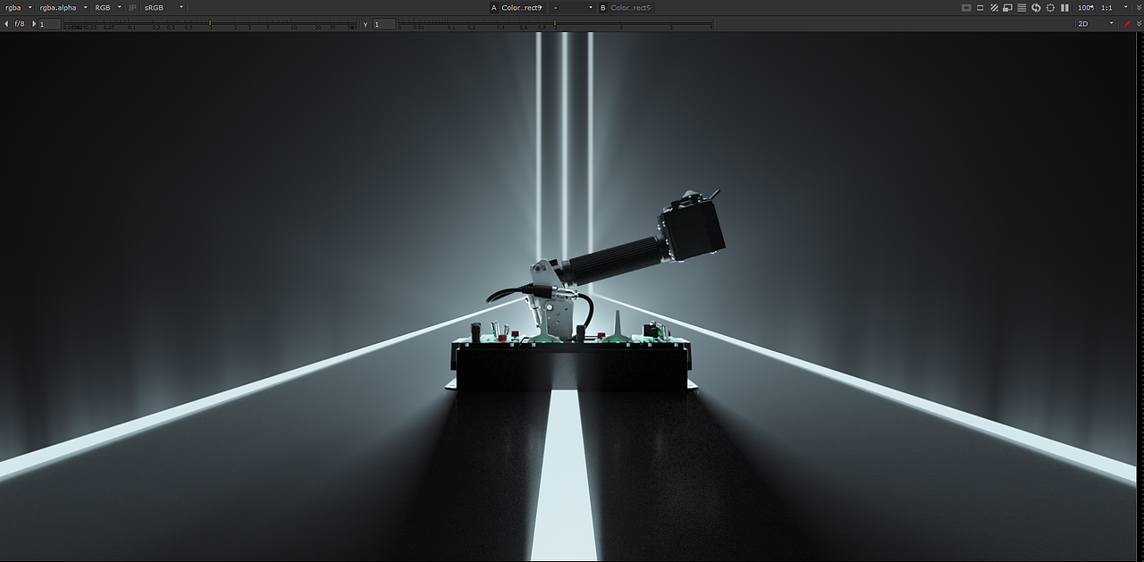Open the A input Color..rect dropdown
Viewport: 1144px width, 562px height.
pos(521,7)
